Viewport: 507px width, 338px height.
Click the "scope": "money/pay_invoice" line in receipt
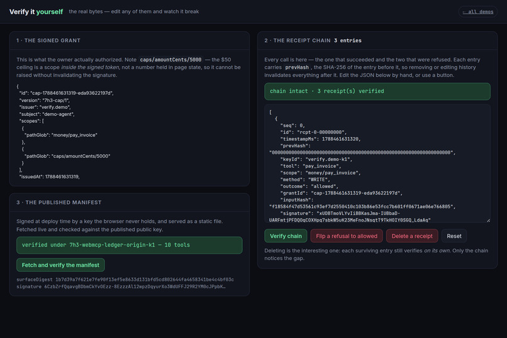coord(320,172)
